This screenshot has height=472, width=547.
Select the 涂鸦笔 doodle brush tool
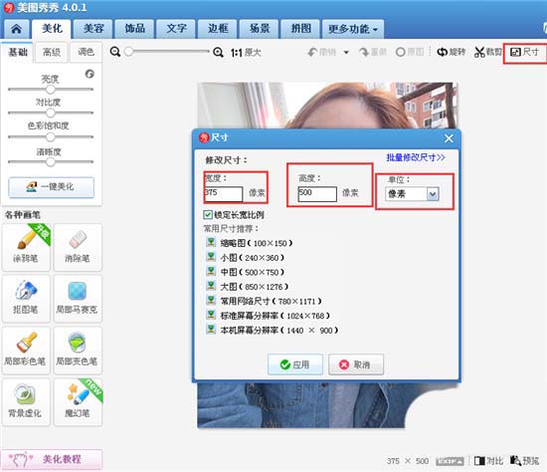26,247
